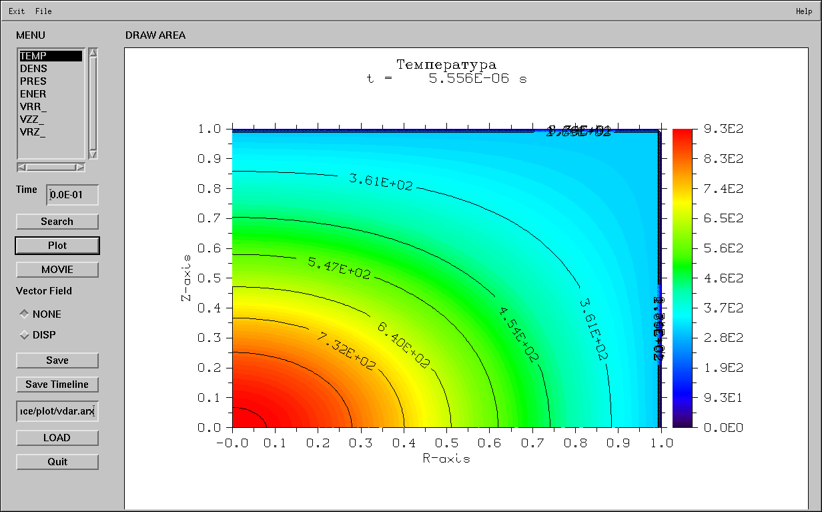This screenshot has width=822, height=512.
Task: Start playback with the MOVIE button
Action: coord(57,269)
